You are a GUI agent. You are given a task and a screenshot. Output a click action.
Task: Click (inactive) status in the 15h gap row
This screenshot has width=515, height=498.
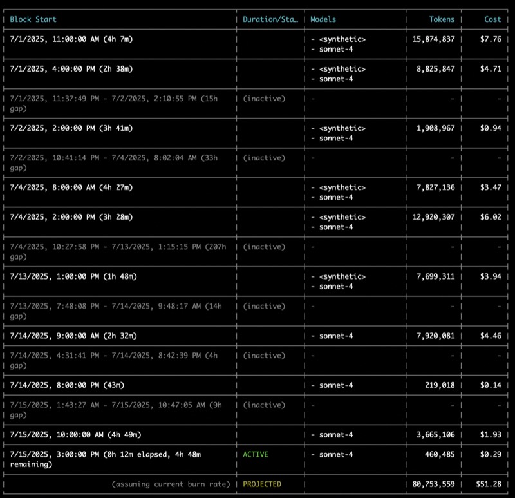[264, 99]
